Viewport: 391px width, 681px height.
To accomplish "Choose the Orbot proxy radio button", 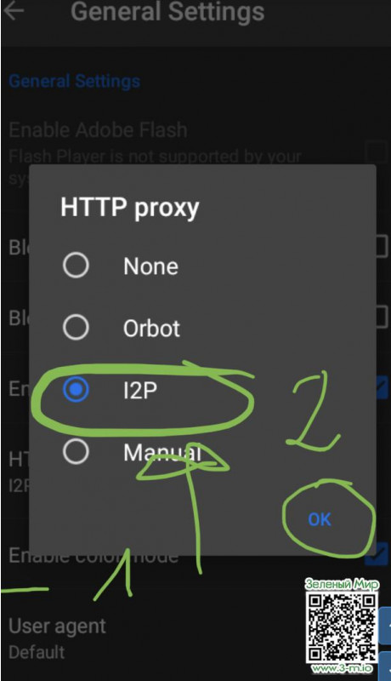I will [76, 327].
